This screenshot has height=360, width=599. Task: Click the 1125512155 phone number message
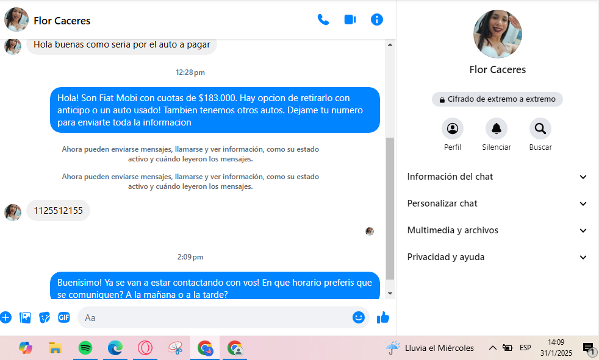[58, 211]
